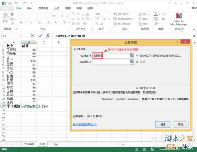This screenshot has height=152, width=197.
Task: Open the cell Borders icon
Action: point(39,22)
